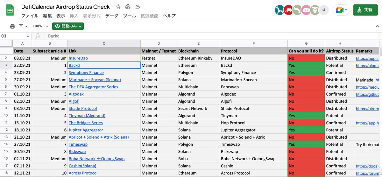This screenshot has width=382, height=177.
Task: Click the document title DefiCalendar Airdrop Status Check
Action: click(66, 7)
